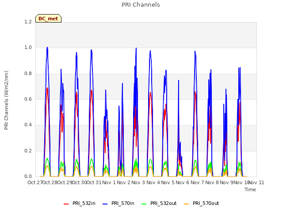Click the 0.2 y-axis tick label
Image resolution: width=283 pixels, height=212 pixels.
click(x=28, y=151)
